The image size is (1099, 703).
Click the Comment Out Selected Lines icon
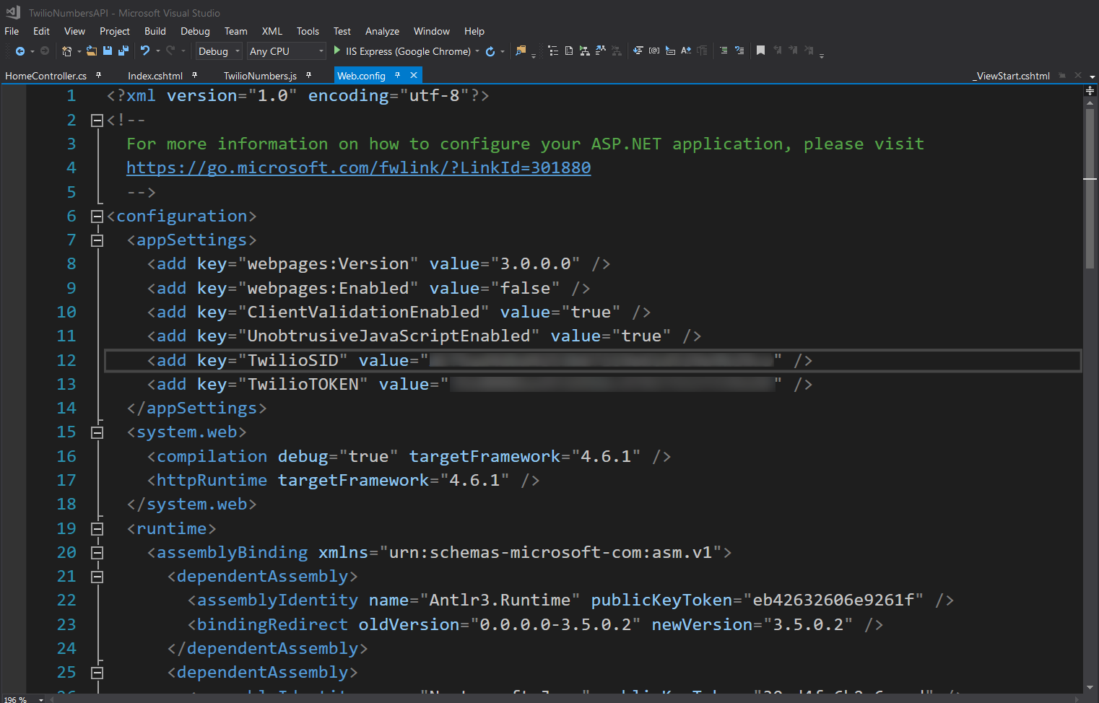(723, 51)
